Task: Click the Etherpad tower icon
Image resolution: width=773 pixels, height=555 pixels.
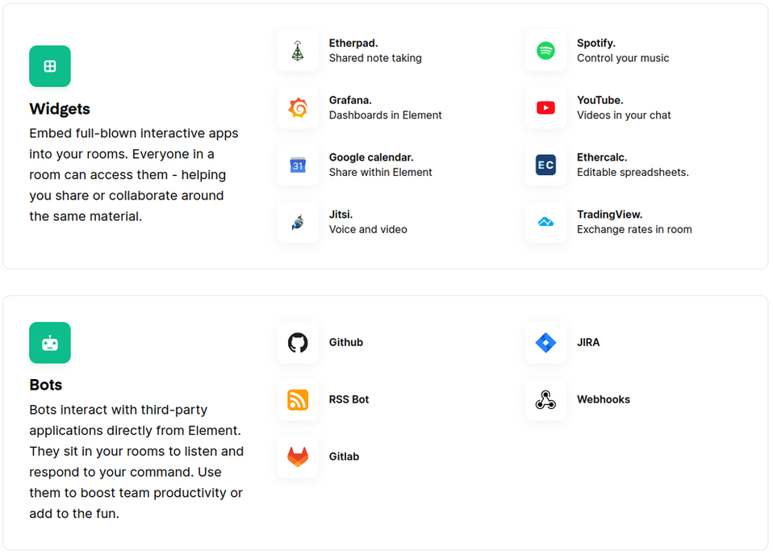Action: 298,51
